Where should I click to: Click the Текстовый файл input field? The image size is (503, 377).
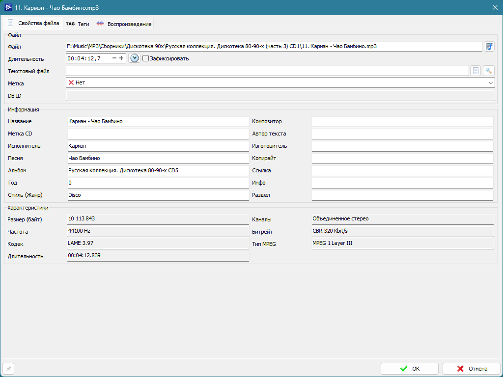tap(267, 71)
